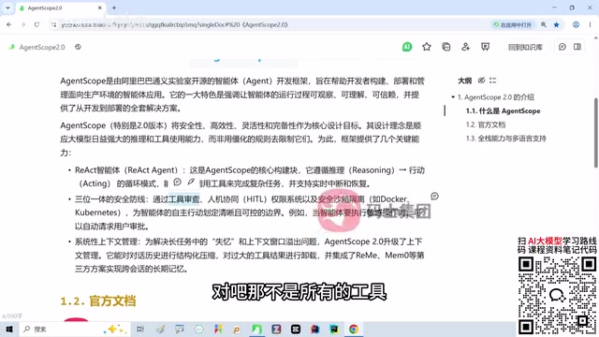Open Task View from the taskbar
This screenshot has height=337, width=599.
coord(140,329)
